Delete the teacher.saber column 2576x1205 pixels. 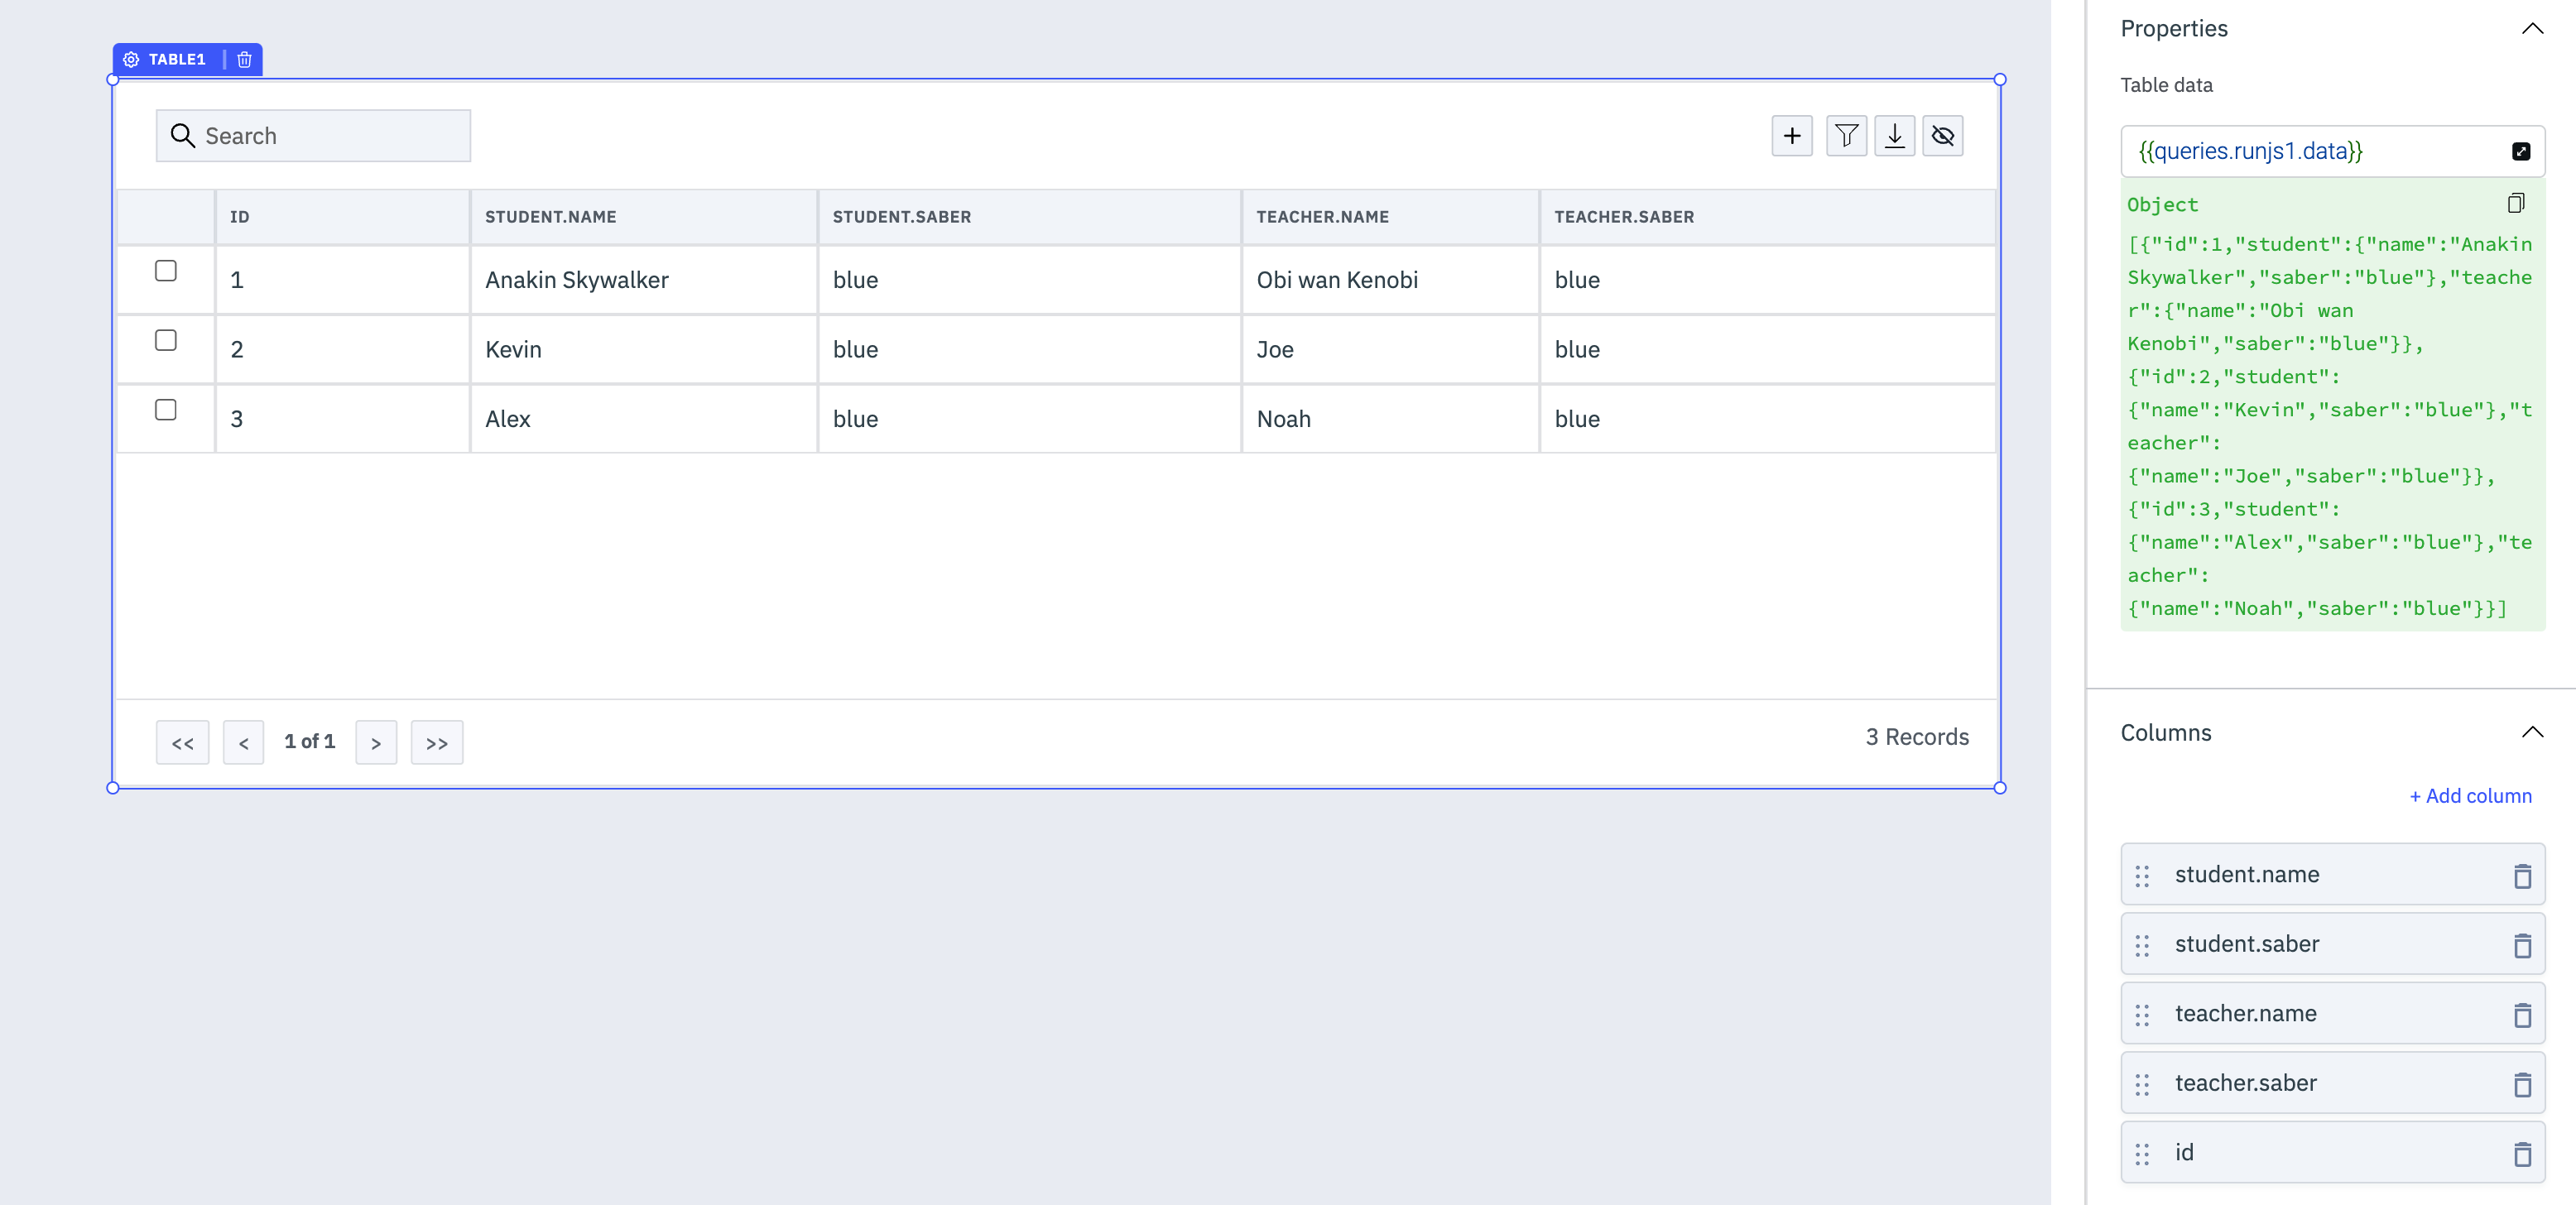coord(2521,1084)
